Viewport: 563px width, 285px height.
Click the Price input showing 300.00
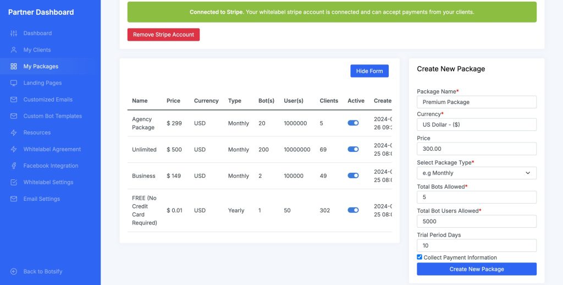coord(477,149)
